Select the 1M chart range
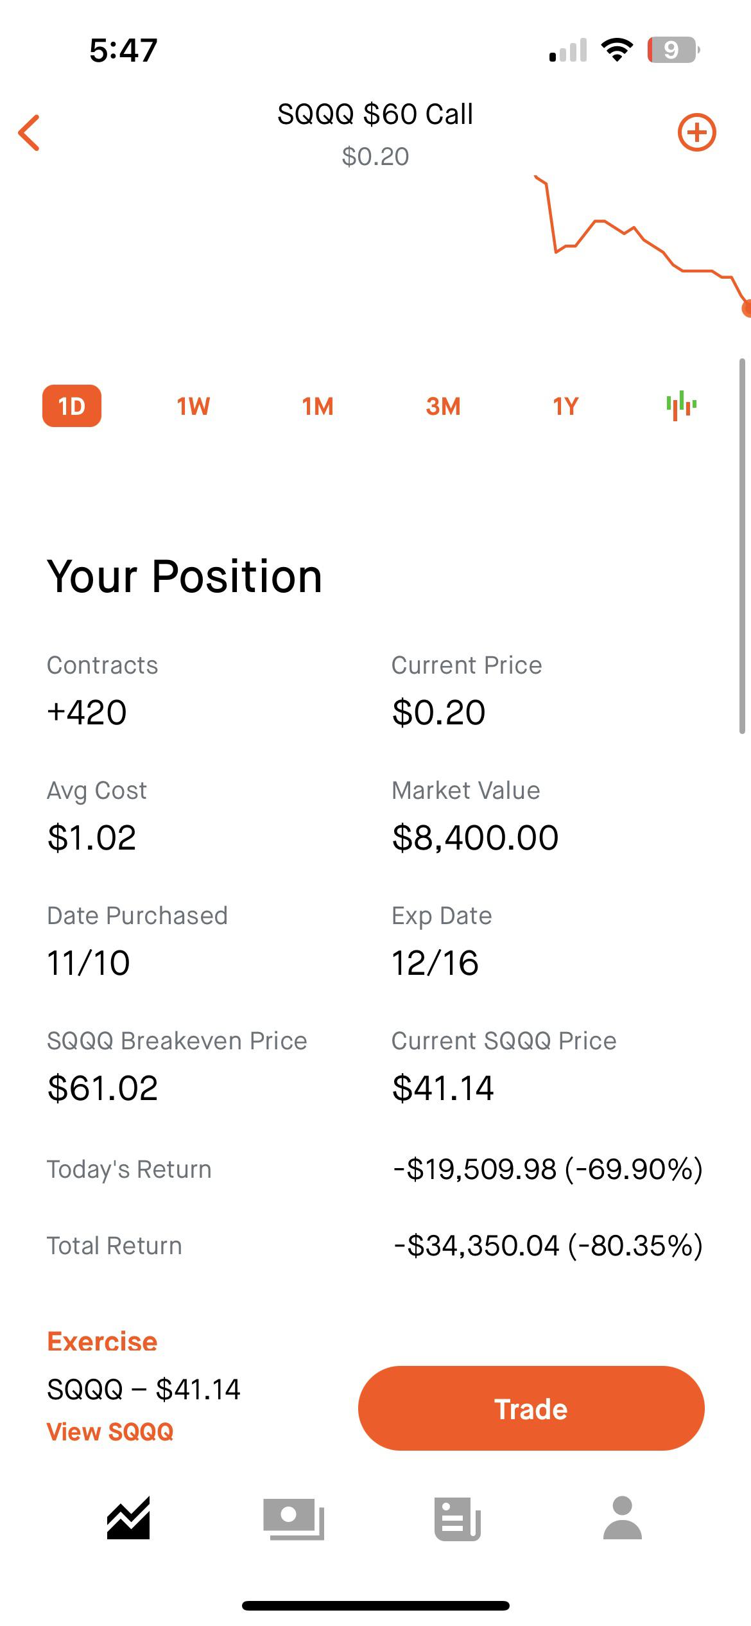Image resolution: width=751 pixels, height=1626 pixels. (318, 406)
